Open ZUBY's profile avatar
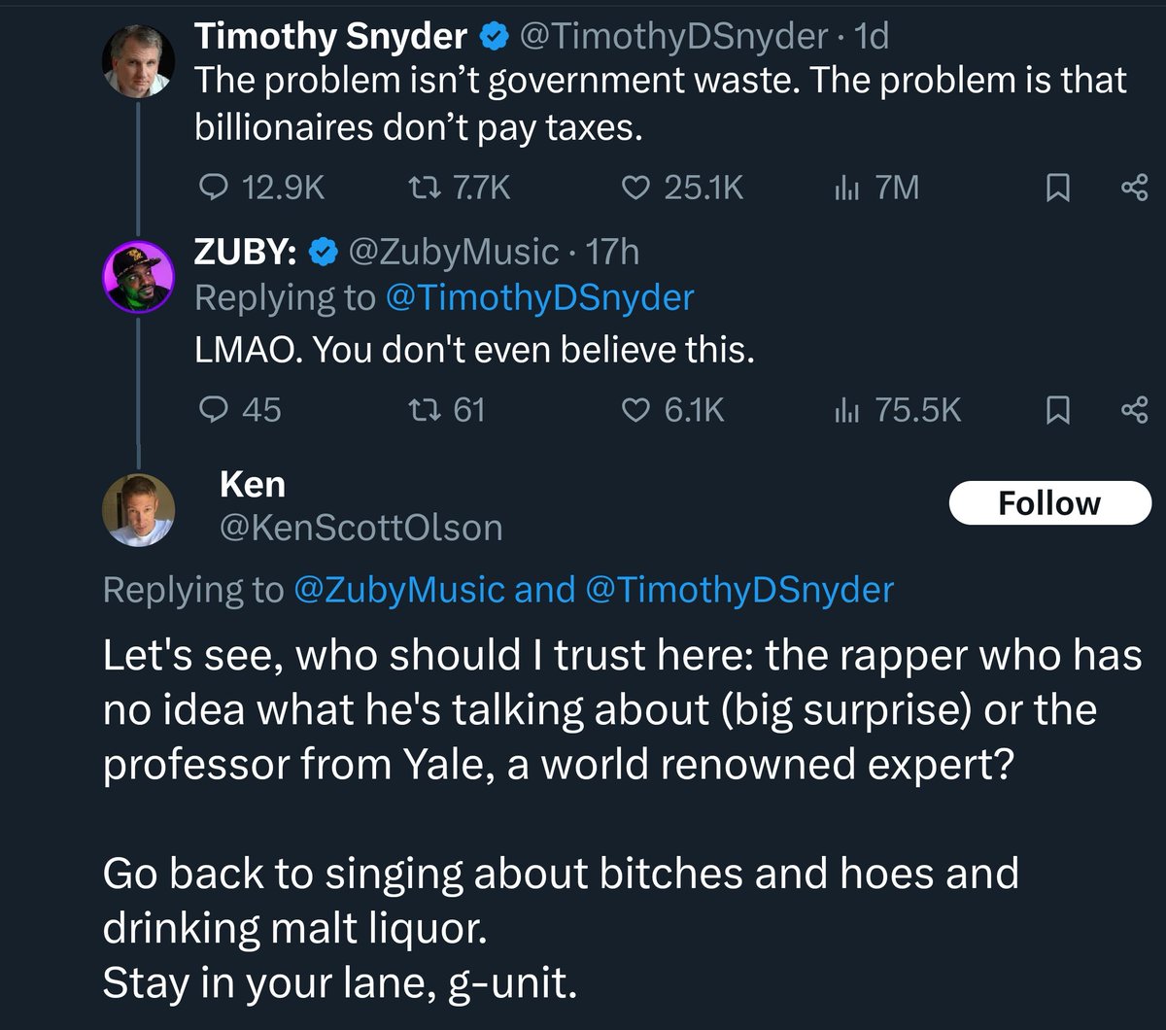 click(x=139, y=276)
